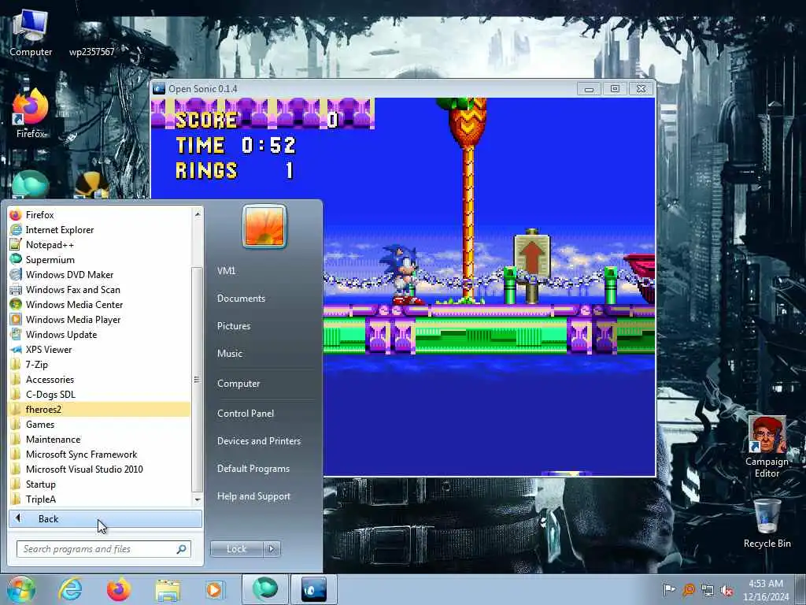Select the Recycle Bin desktop icon
806x605 pixels.
click(x=767, y=524)
